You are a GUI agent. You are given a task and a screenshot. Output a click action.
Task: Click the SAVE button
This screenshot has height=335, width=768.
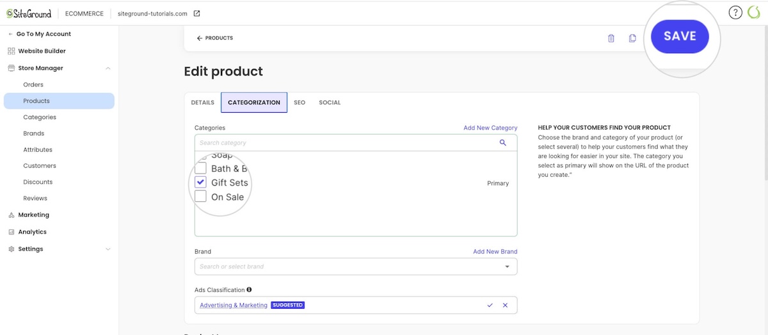680,36
